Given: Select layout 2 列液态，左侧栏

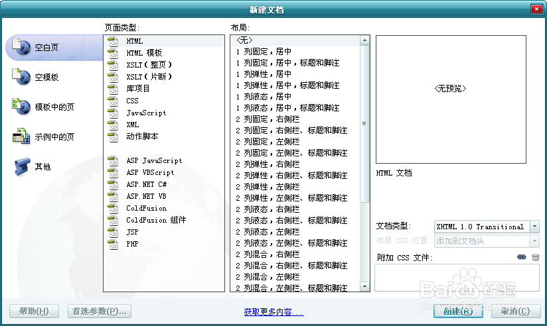Looking at the screenshot, I should pos(268,232).
